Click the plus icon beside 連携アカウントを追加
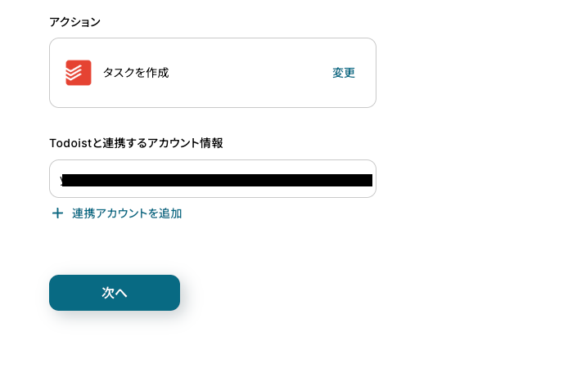Viewport: 586px width, 368px height. click(x=57, y=213)
